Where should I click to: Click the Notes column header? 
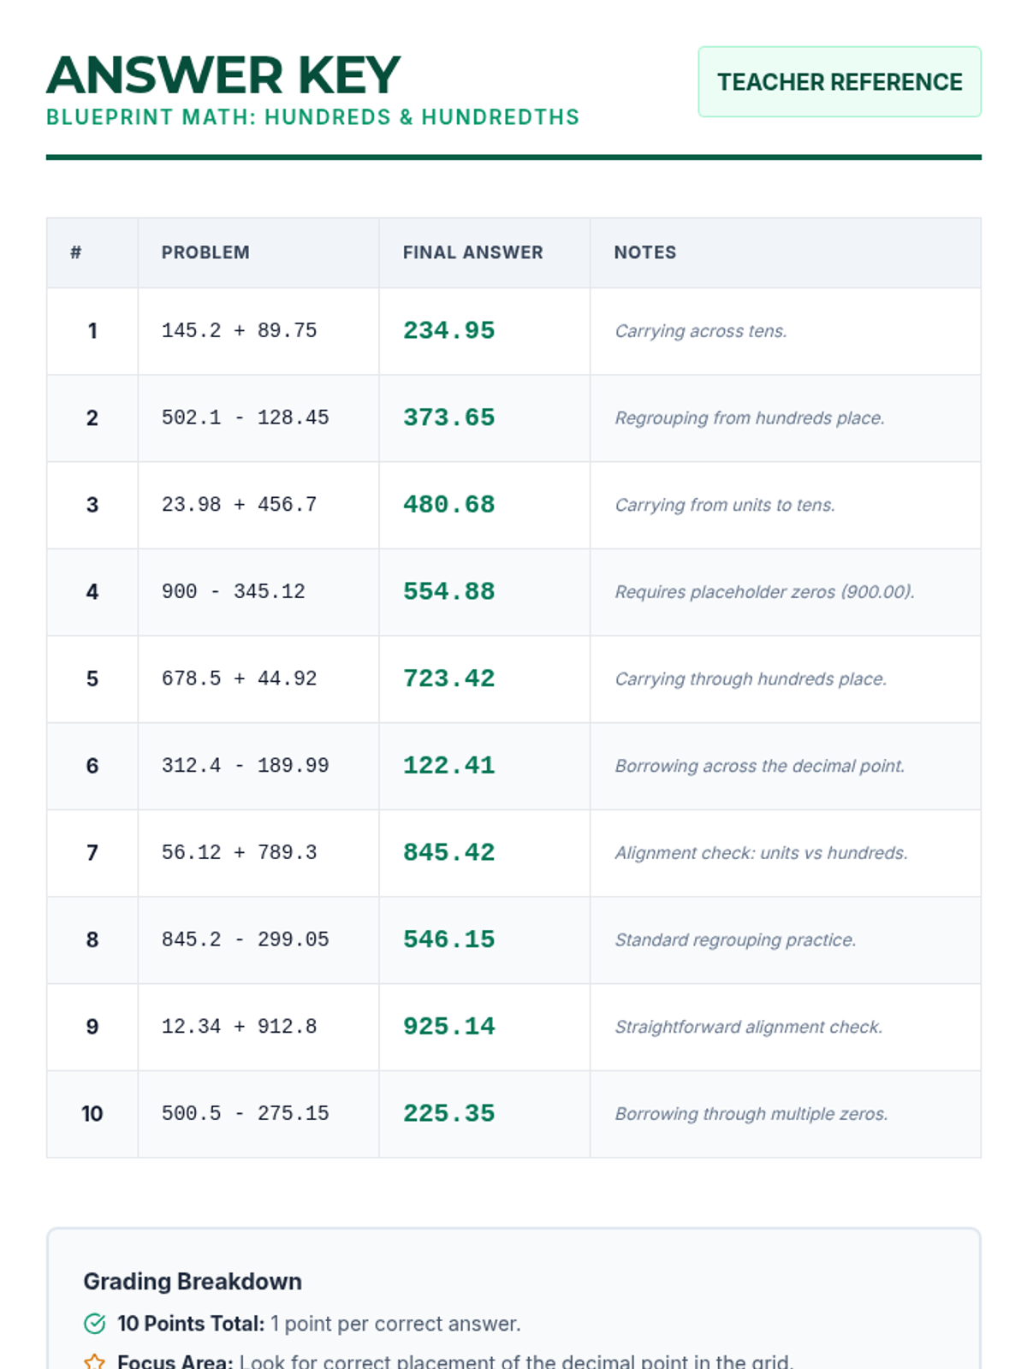tap(644, 252)
